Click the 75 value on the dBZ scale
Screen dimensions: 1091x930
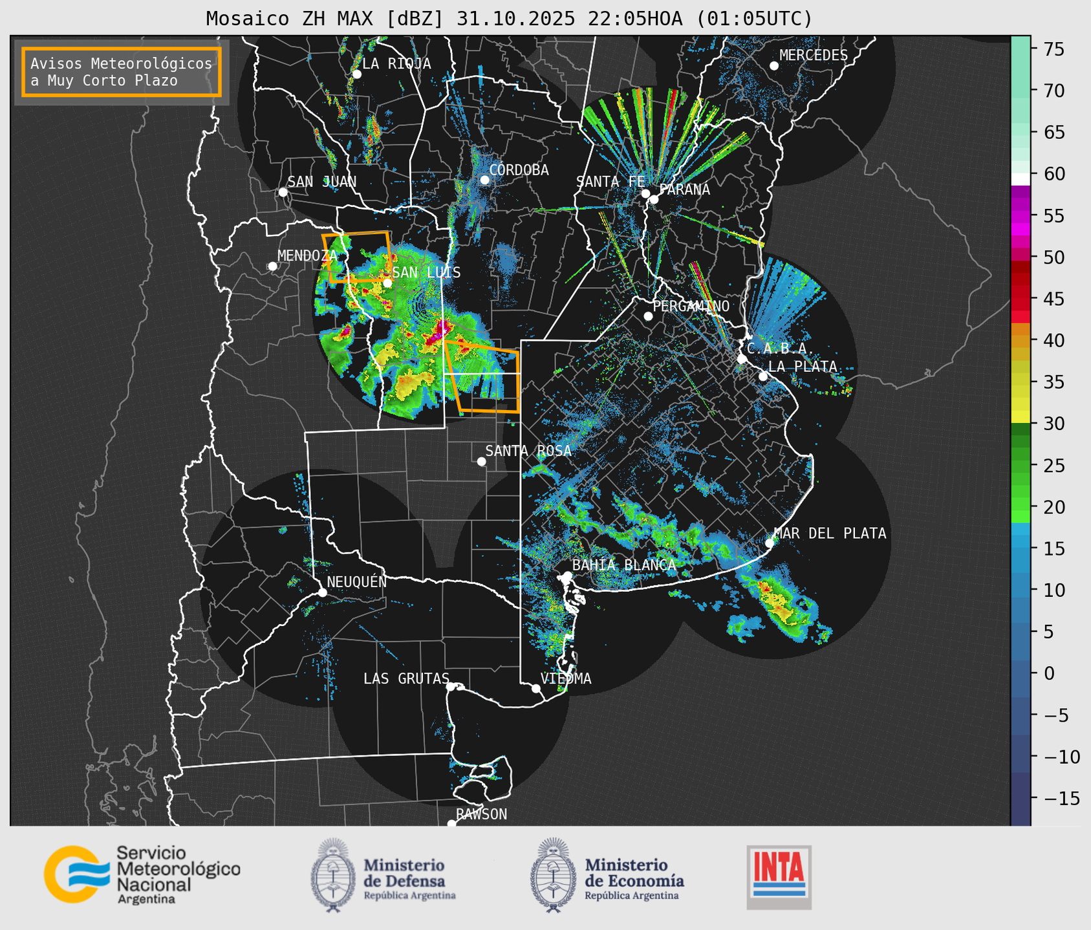pos(1053,49)
